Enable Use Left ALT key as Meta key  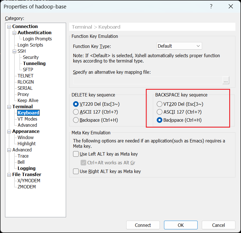click(106, 154)
